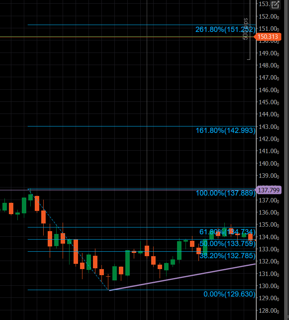Select the 0.00%(129.630) Fibonacci label
The height and width of the screenshot is (320, 289).
pos(229,295)
